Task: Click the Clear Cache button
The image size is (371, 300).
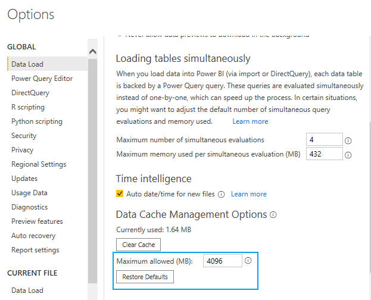Action: pos(138,245)
